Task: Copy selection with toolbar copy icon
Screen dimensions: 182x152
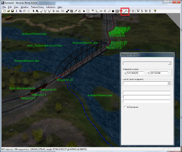Action: click(x=20, y=11)
